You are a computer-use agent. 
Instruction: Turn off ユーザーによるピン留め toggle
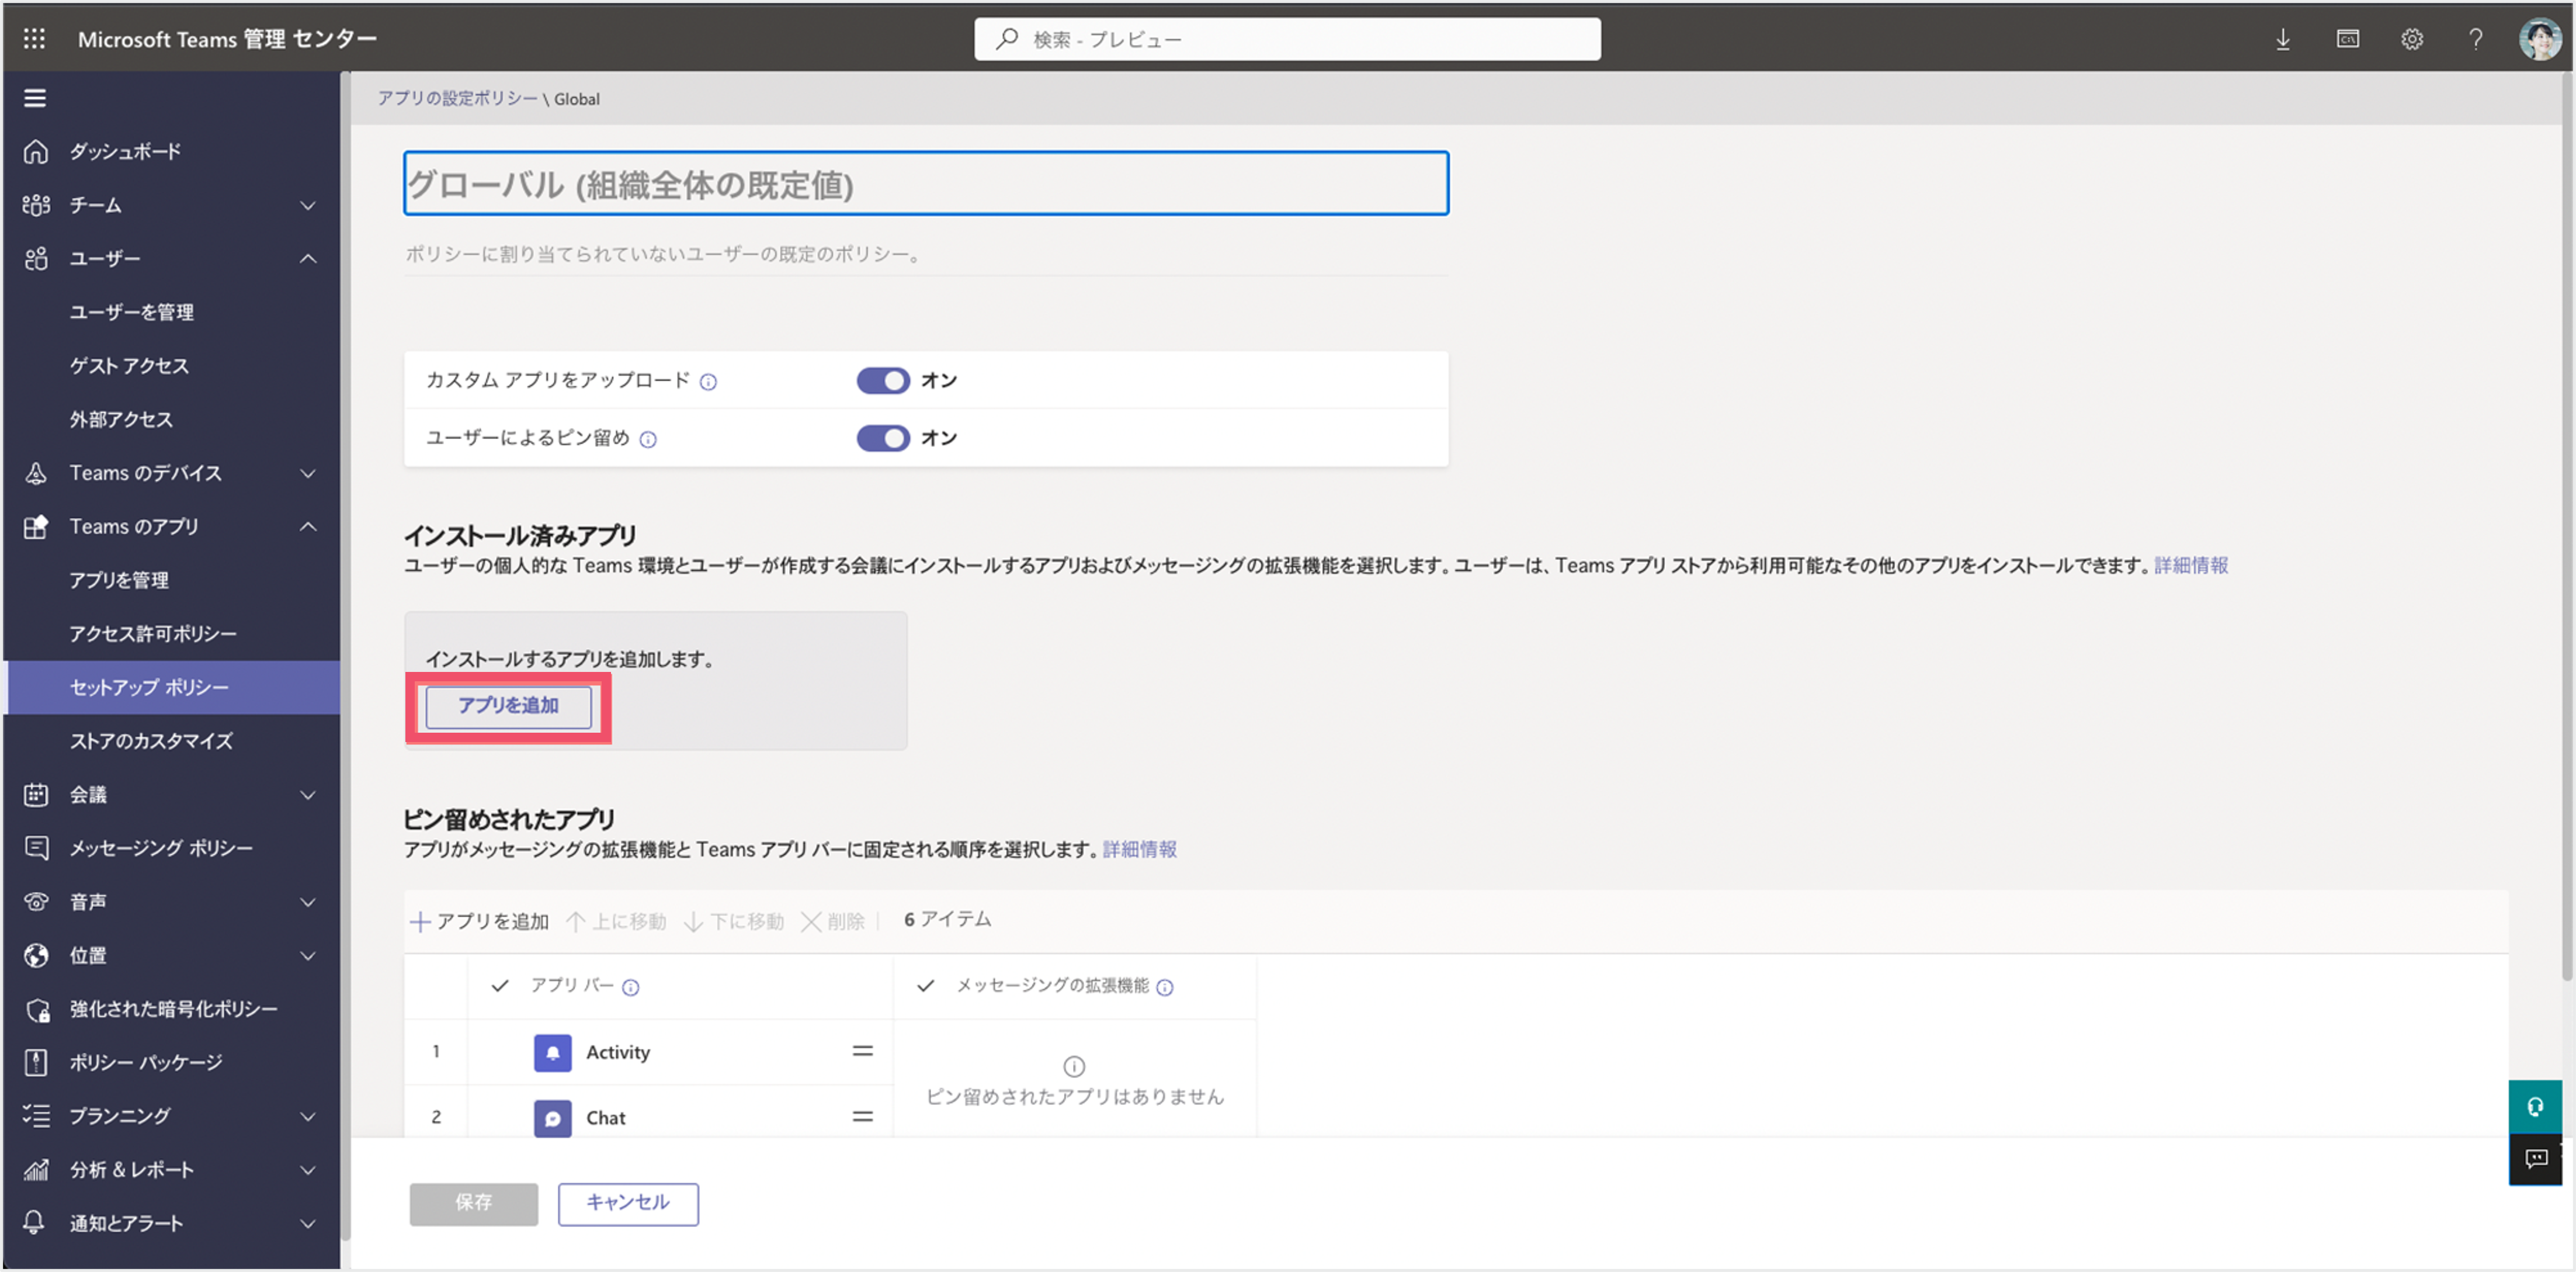(883, 439)
